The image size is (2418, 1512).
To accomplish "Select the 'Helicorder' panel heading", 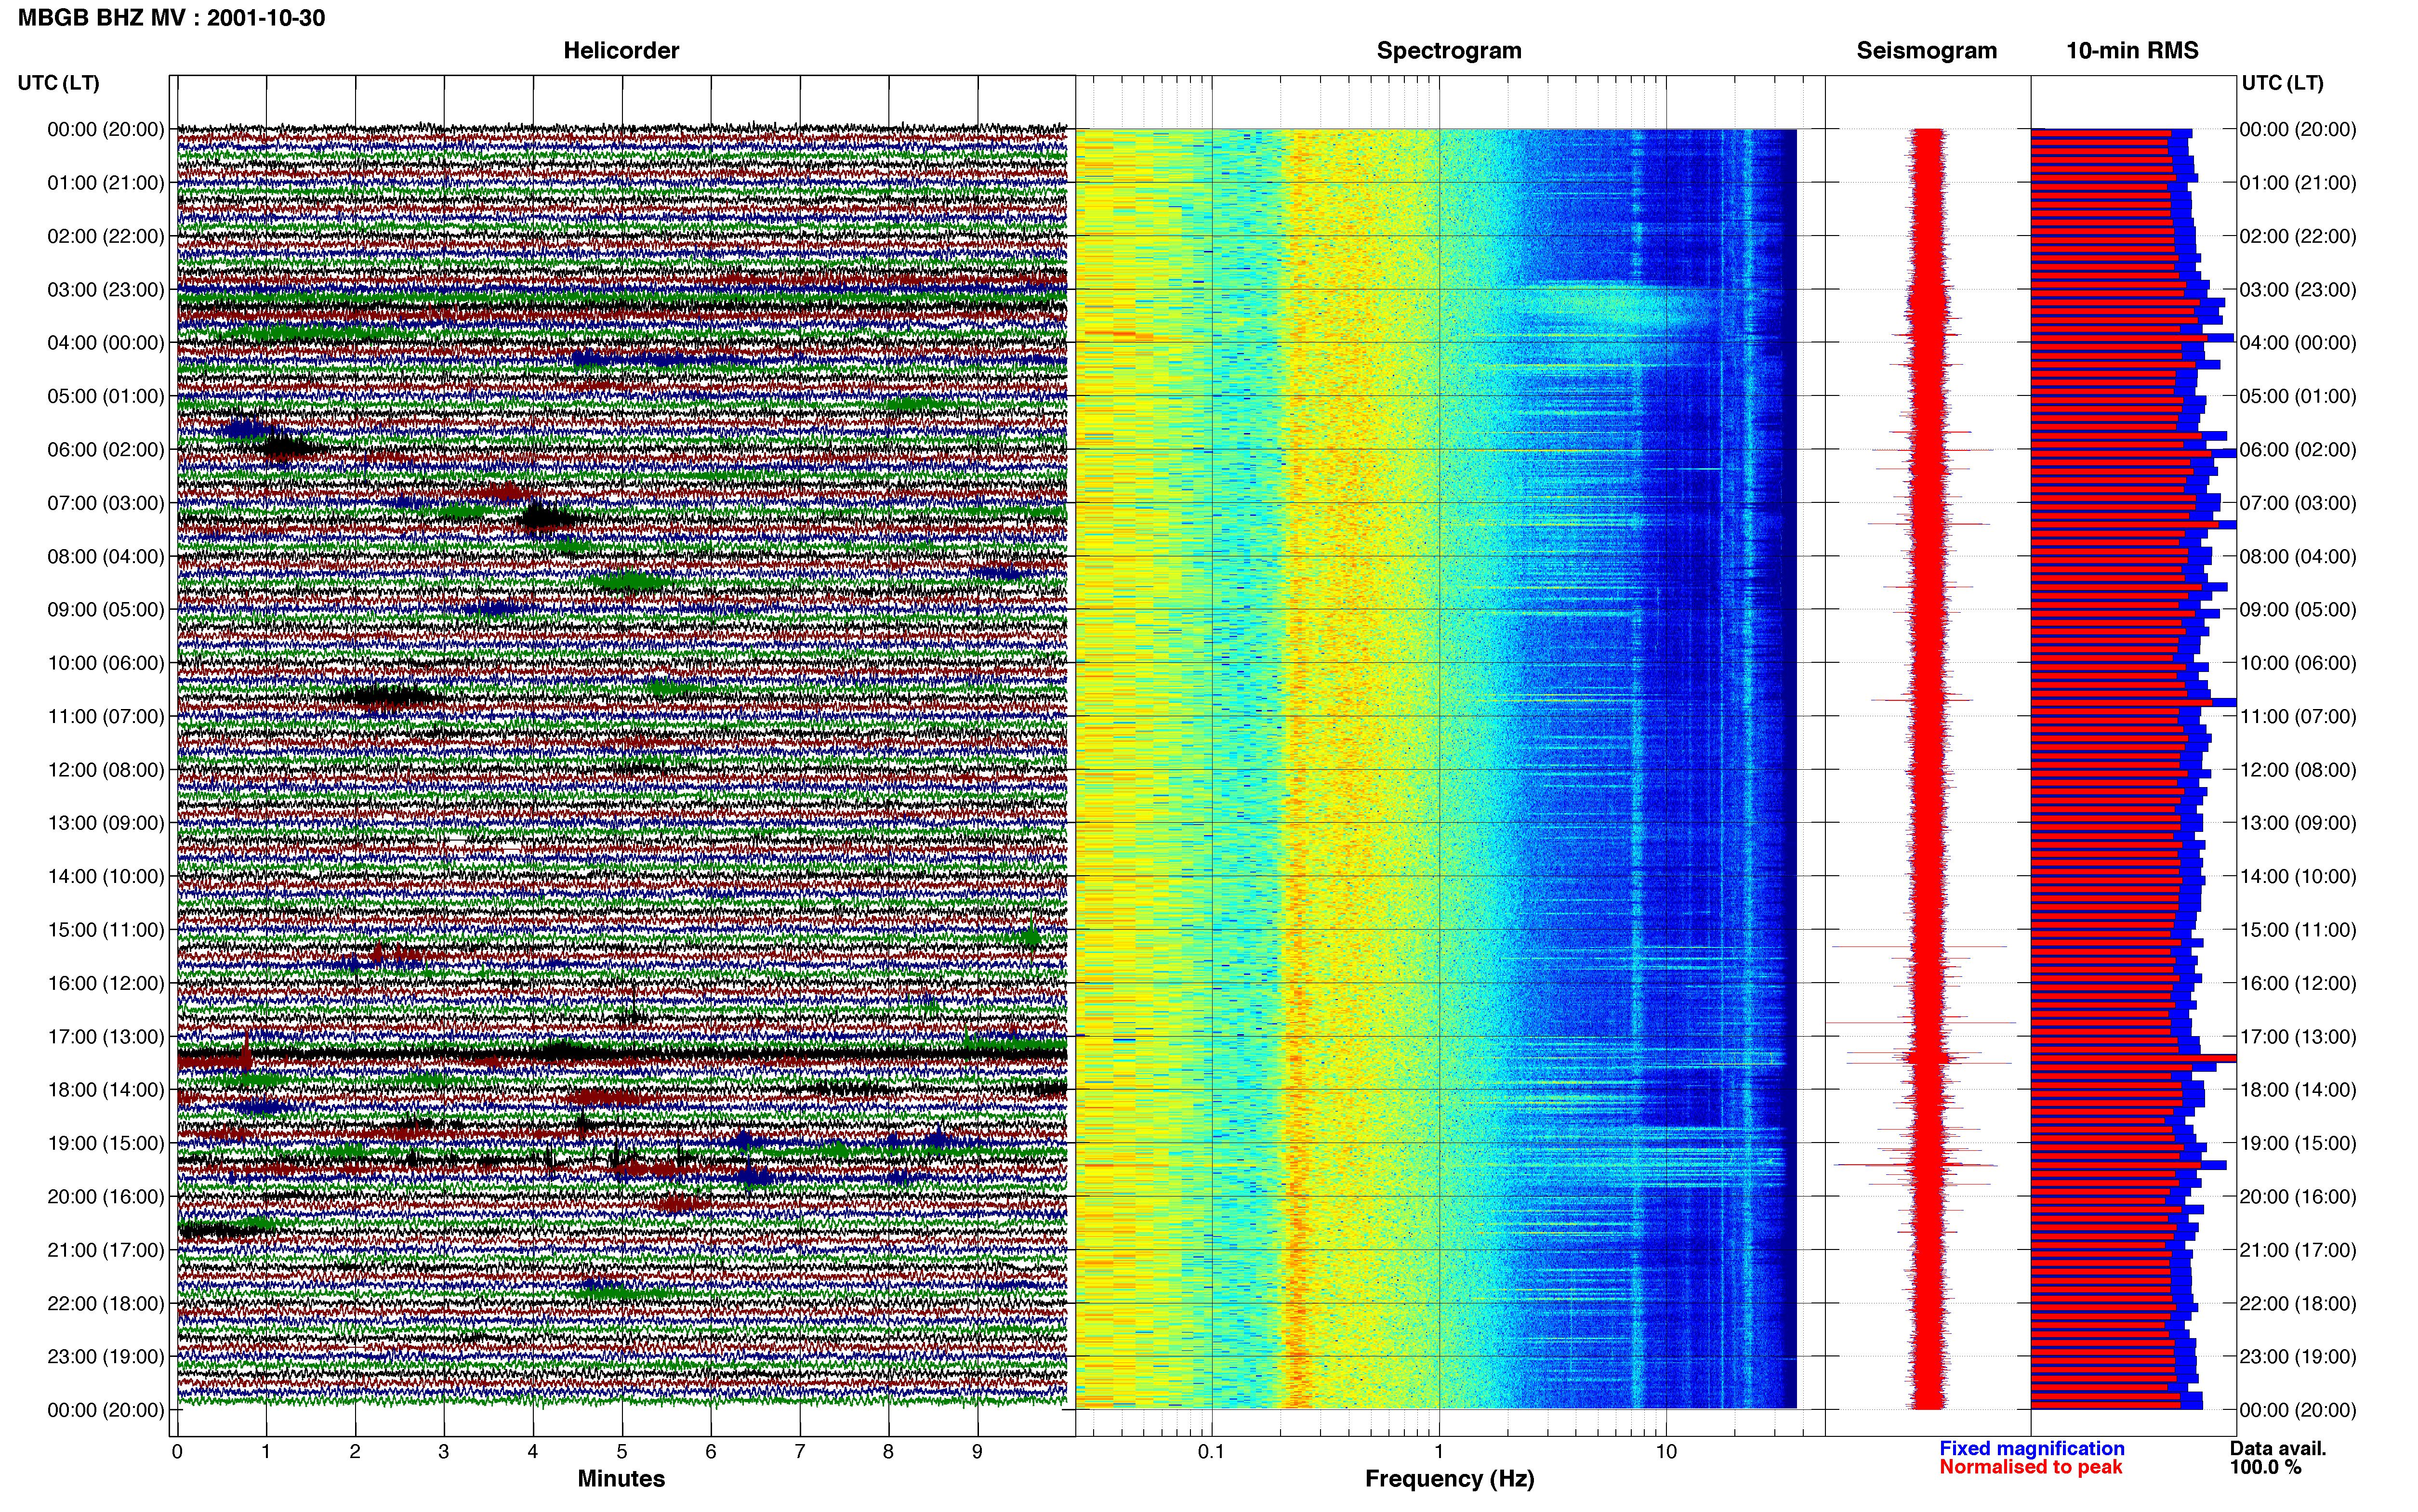I will point(621,51).
